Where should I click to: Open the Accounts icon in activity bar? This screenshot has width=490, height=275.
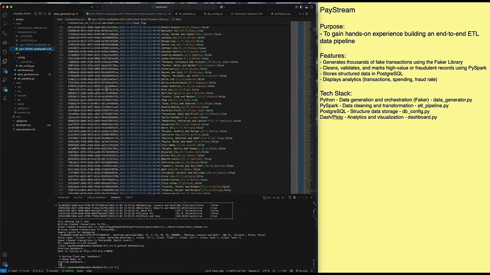(5, 255)
